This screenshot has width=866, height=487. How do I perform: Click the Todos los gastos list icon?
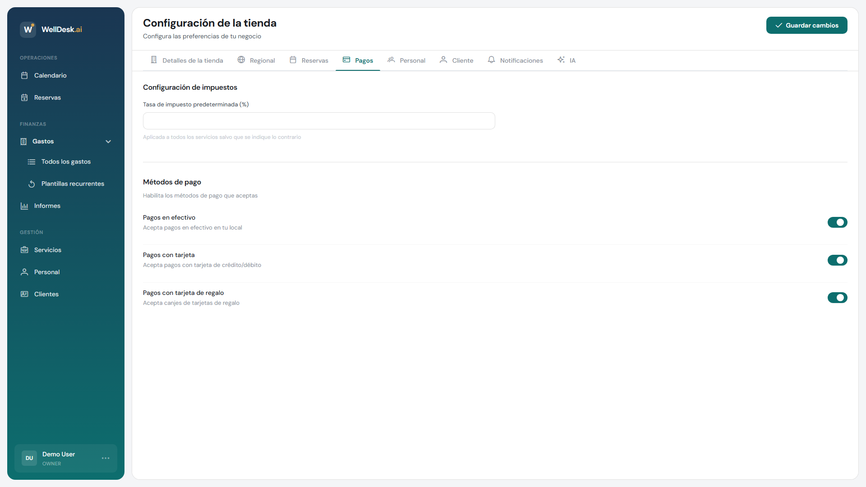point(31,161)
